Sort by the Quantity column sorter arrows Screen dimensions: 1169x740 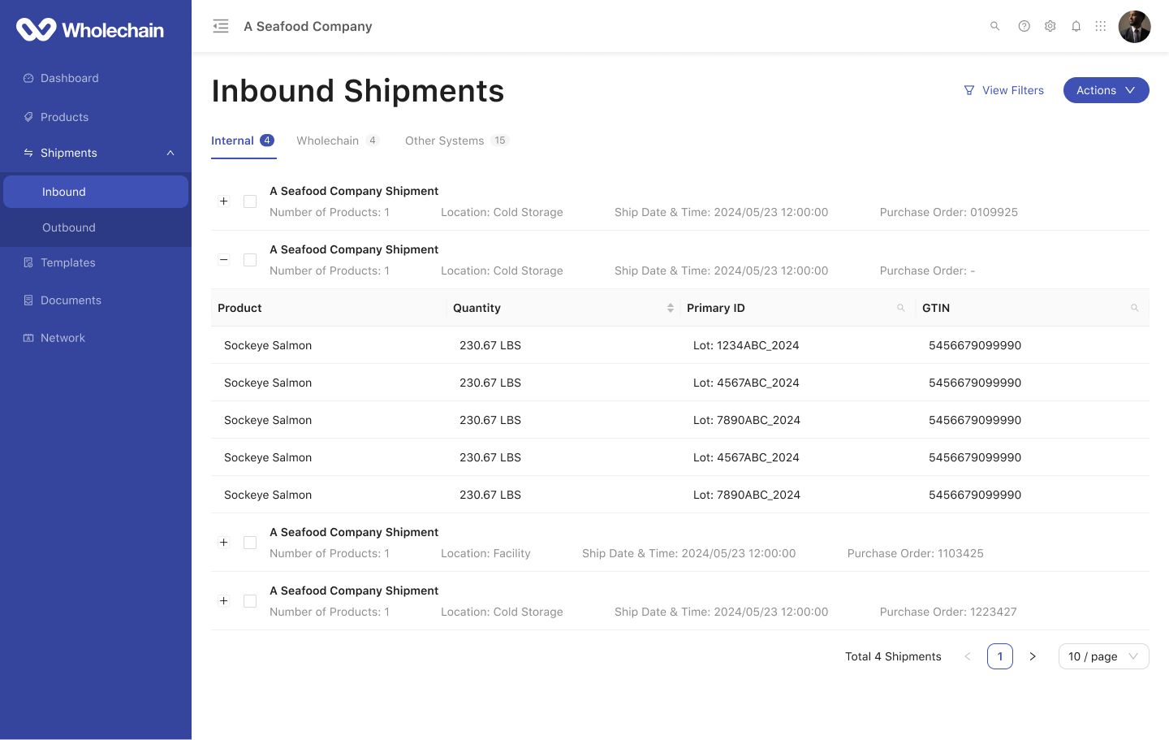(x=670, y=308)
